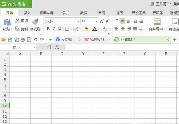The width and height of the screenshot is (179, 124).
Task: Switch to the Insert (插入) ribbon tab
Action: (x=27, y=13)
